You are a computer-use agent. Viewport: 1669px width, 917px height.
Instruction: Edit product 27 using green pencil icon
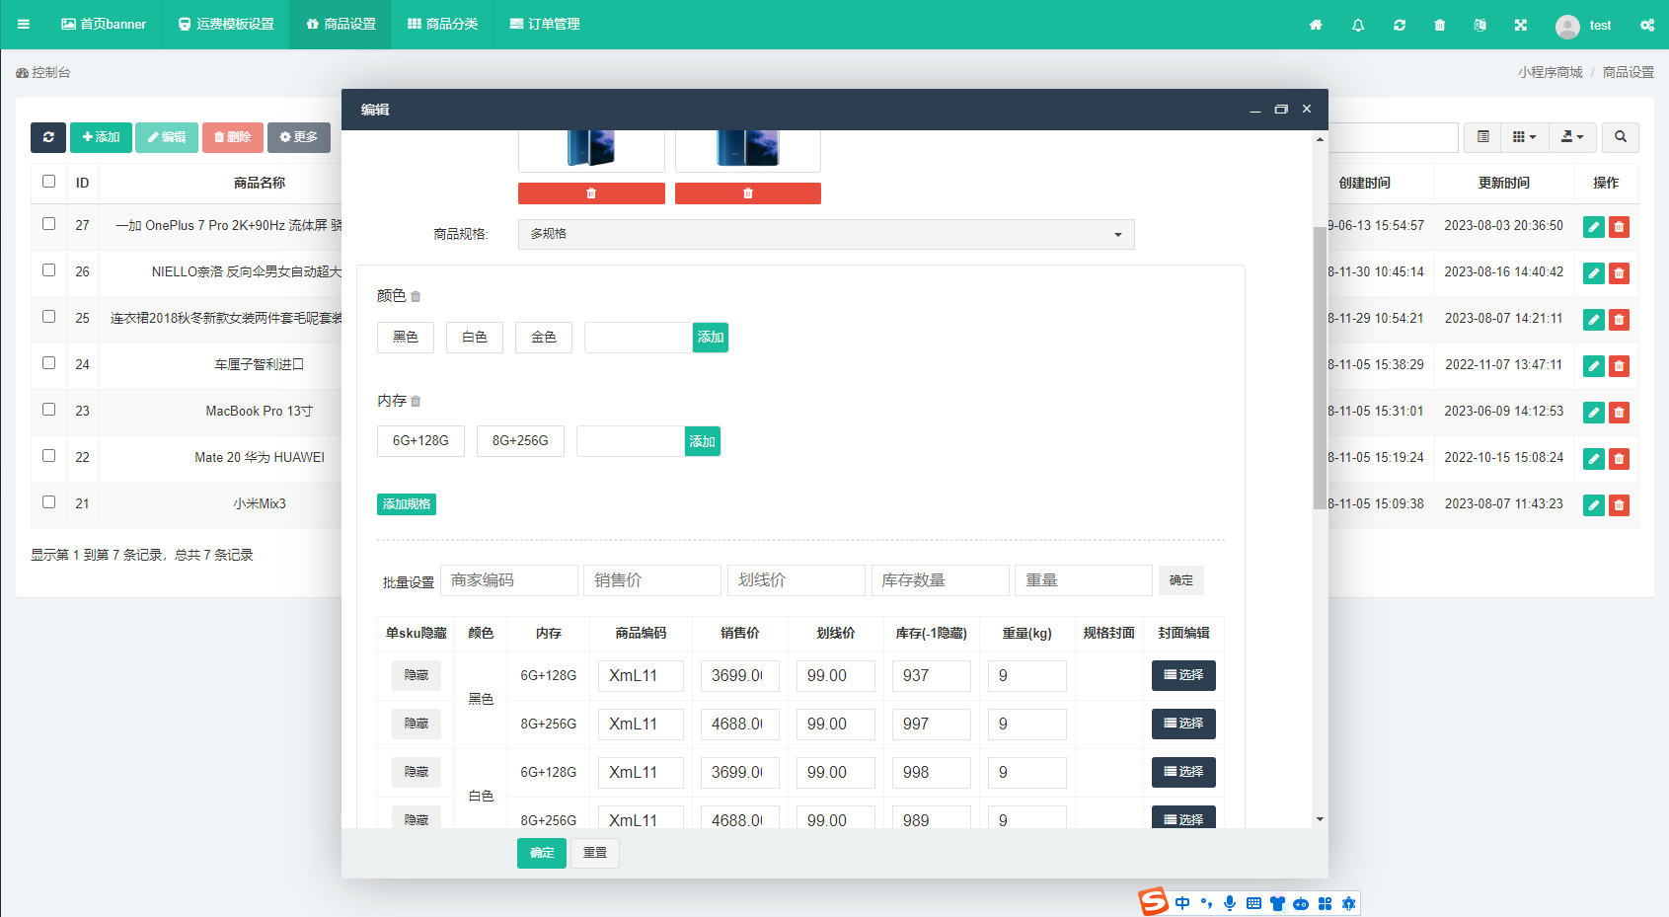(1593, 227)
